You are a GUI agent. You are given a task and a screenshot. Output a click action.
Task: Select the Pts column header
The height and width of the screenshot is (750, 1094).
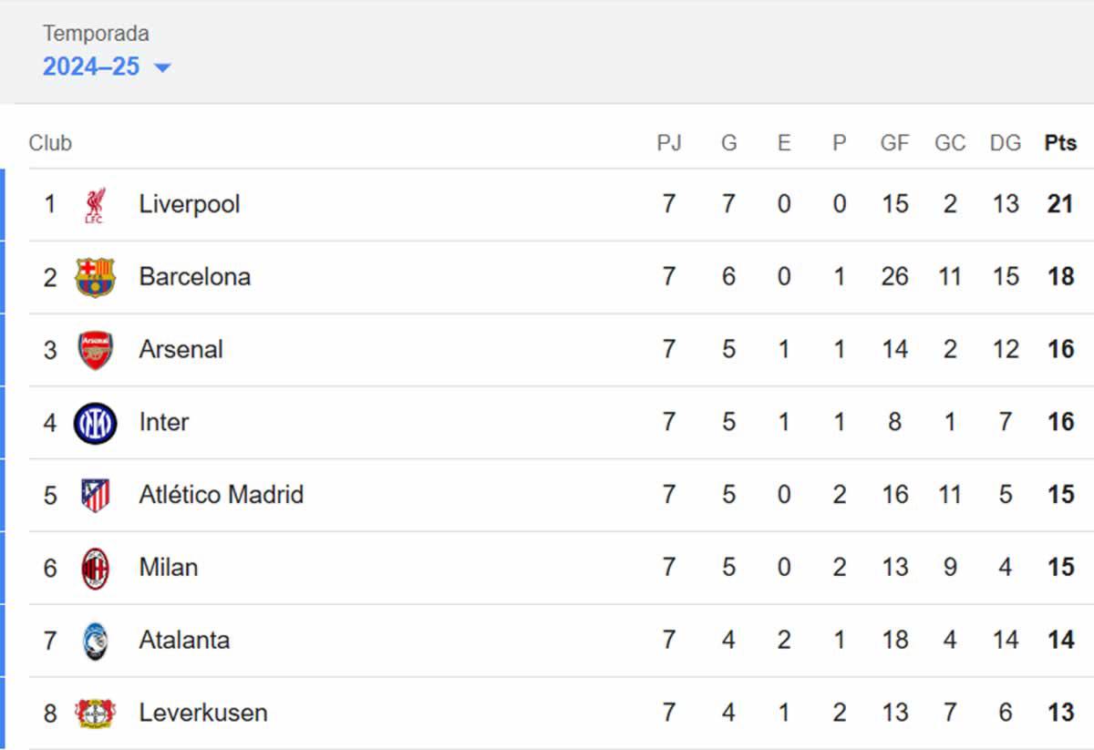pos(1060,142)
